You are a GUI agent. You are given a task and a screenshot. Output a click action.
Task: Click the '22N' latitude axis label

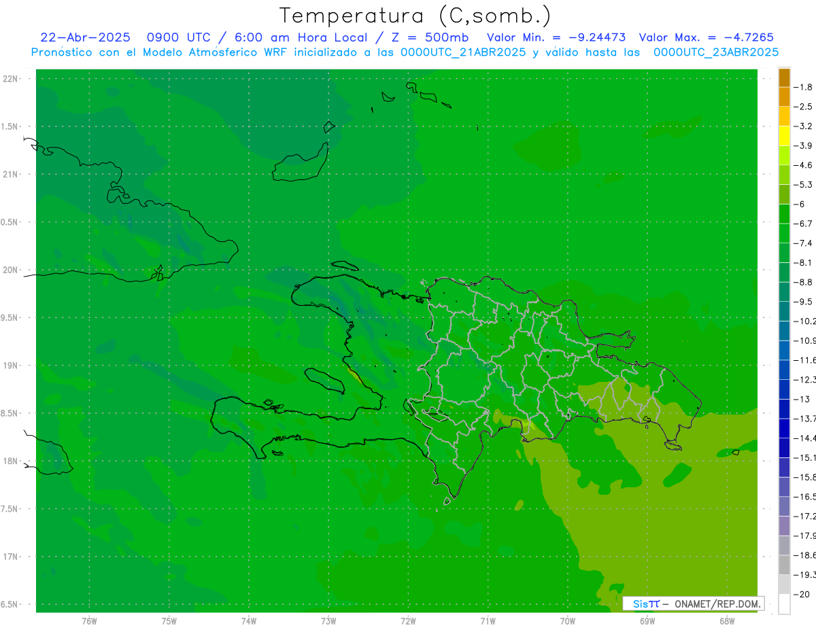(10, 79)
